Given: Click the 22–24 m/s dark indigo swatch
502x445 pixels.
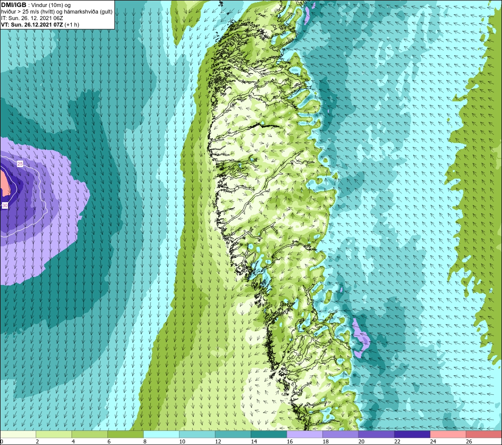Looking at the screenshot, I should (412, 434).
